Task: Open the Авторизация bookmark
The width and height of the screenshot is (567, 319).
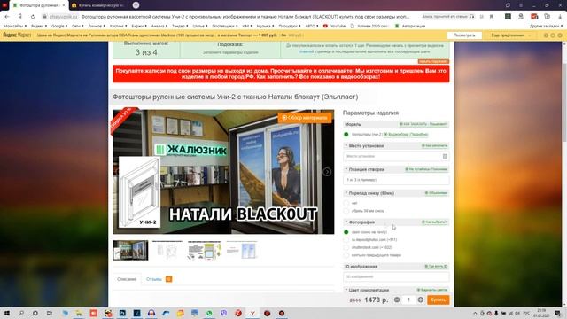Action: (x=410, y=26)
